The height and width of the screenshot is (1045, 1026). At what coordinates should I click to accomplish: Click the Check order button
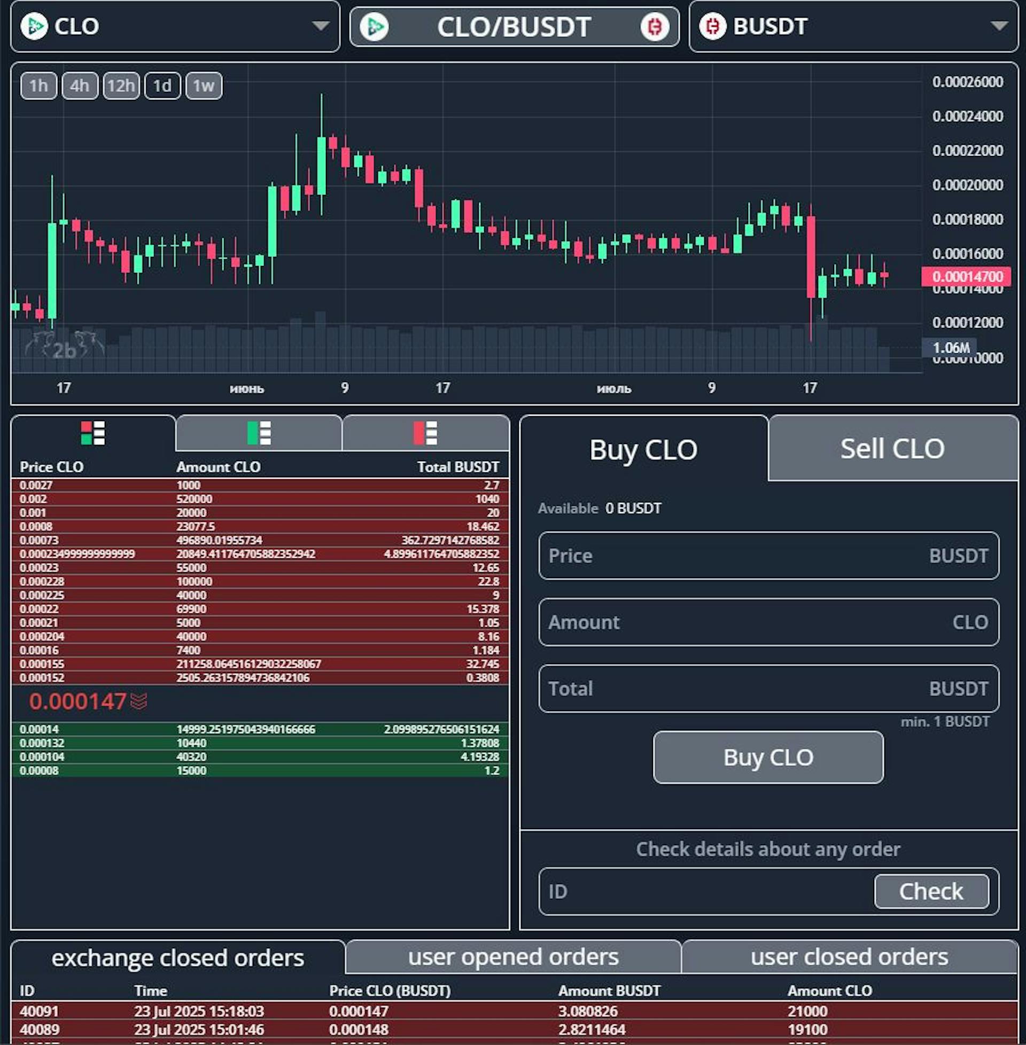point(931,892)
